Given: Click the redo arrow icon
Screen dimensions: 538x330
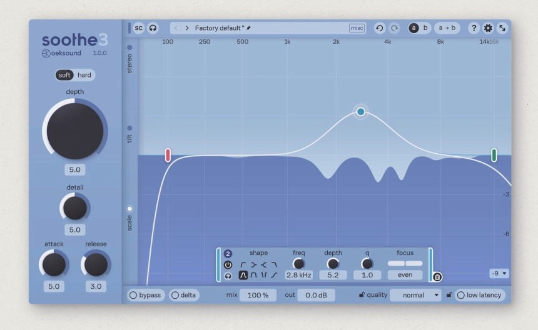Looking at the screenshot, I should (x=394, y=28).
